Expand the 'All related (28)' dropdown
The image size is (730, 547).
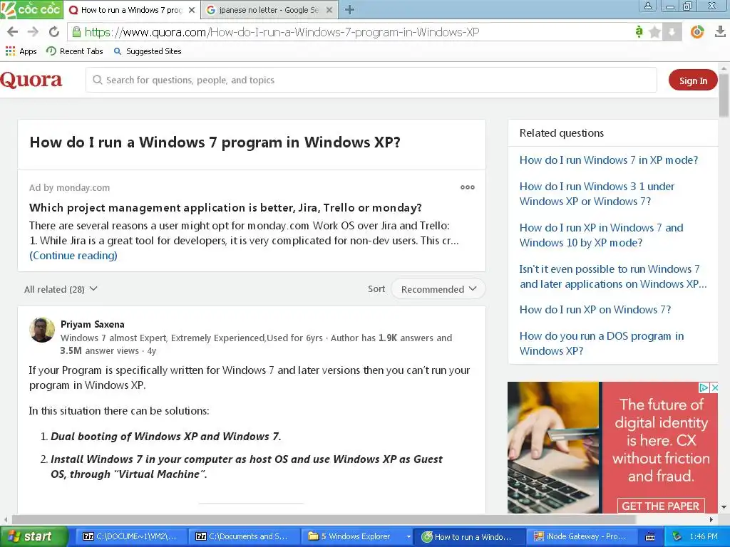coord(61,289)
